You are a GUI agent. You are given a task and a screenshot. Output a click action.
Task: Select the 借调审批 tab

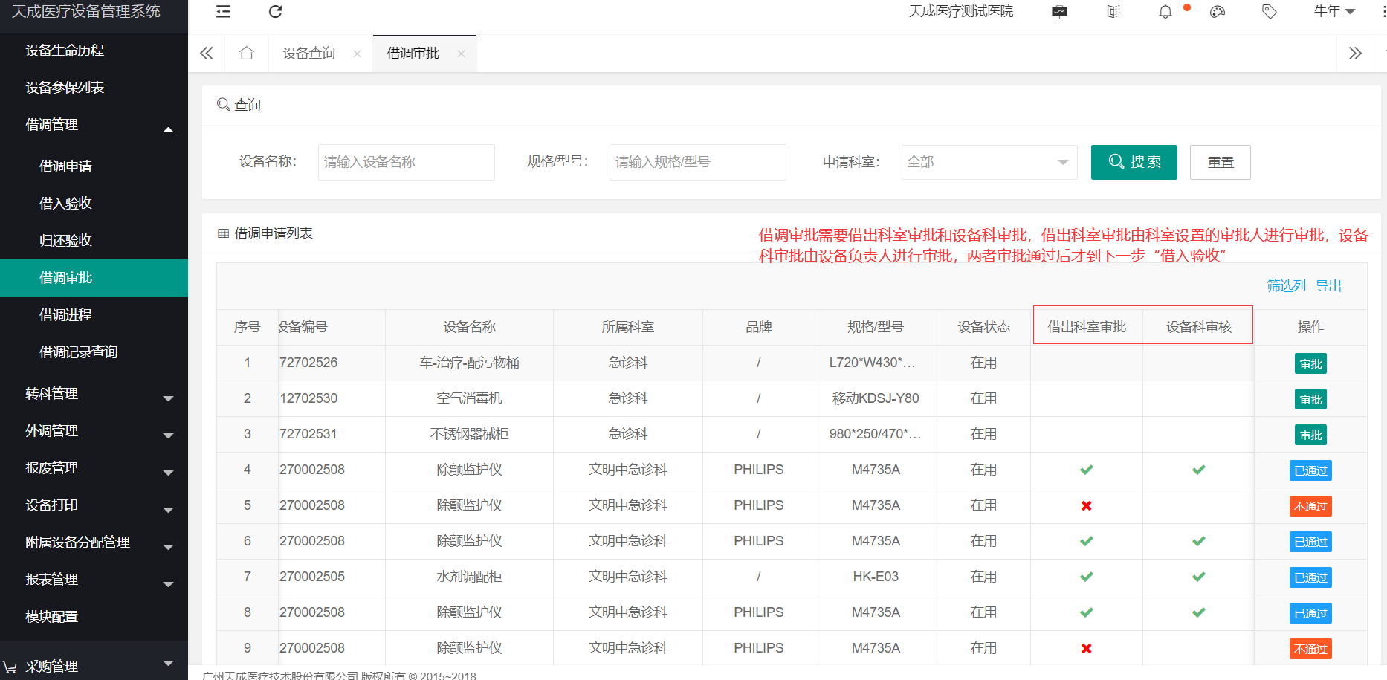point(413,54)
